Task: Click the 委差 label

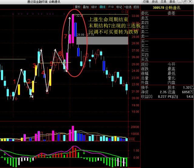Action: (x=171, y=13)
